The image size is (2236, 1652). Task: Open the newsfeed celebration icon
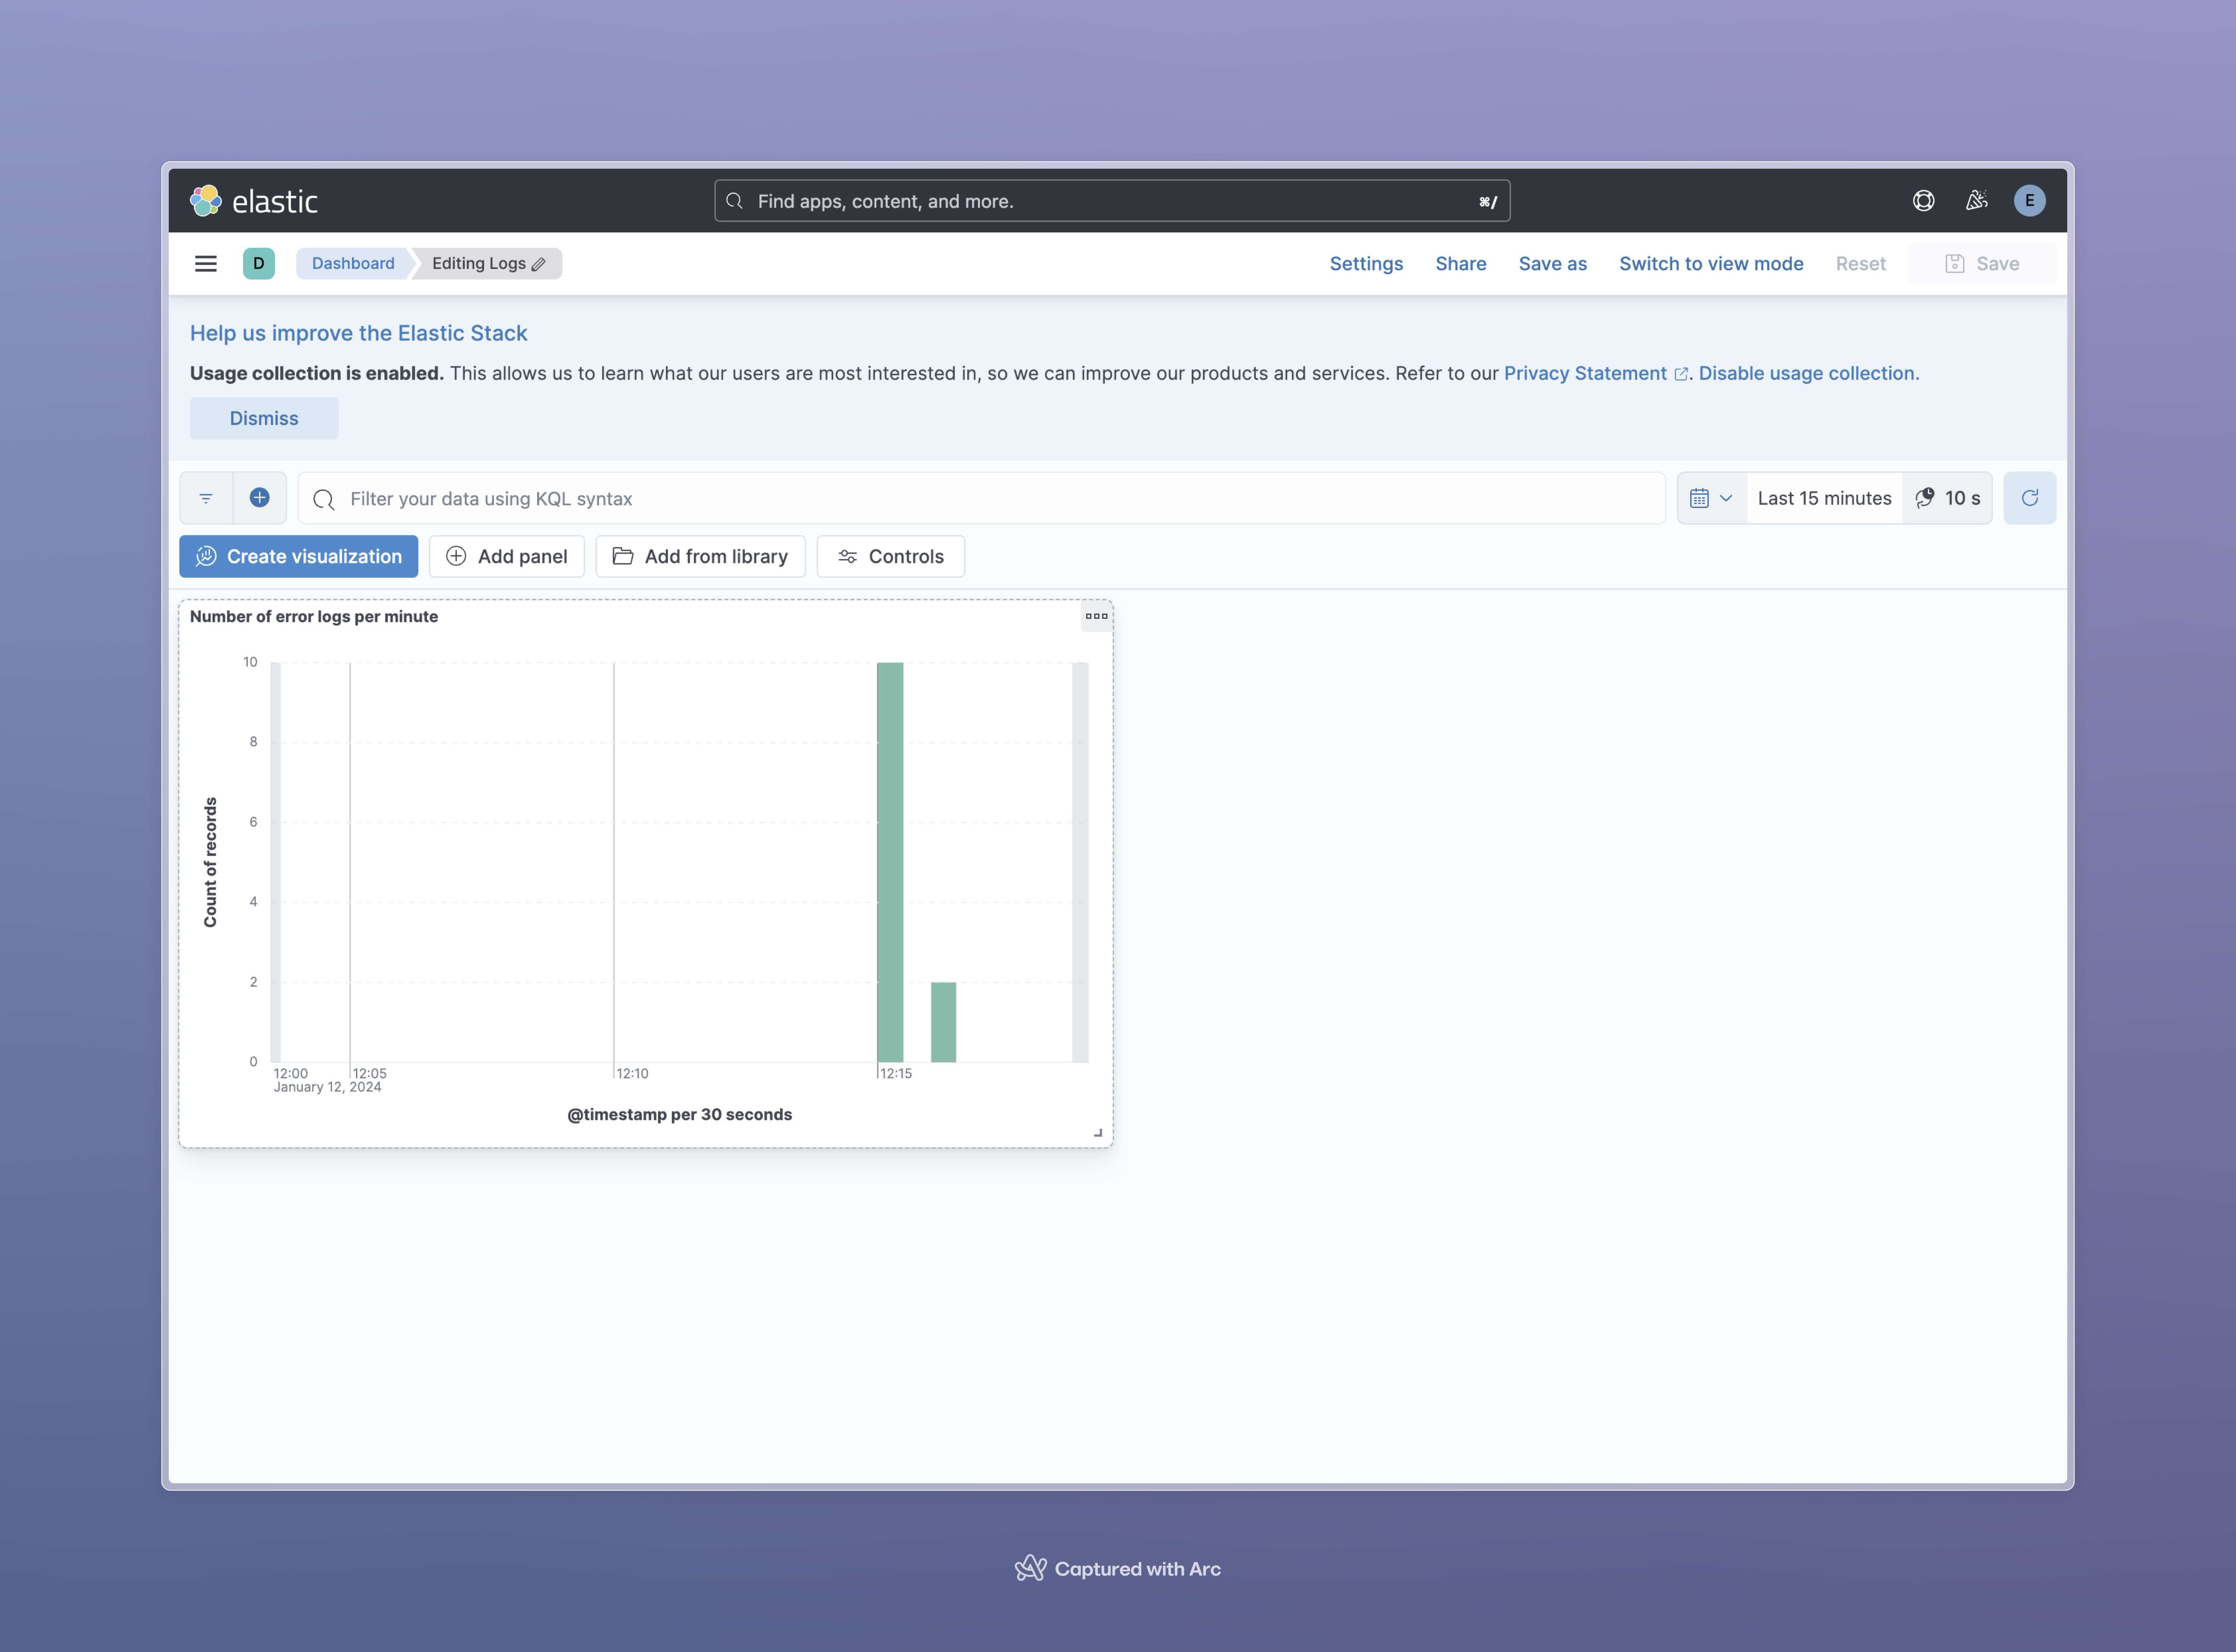pos(1976,201)
